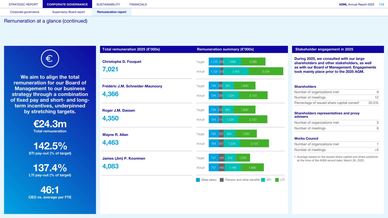
Task: Open the Financials section tab
Action: pos(138,4)
